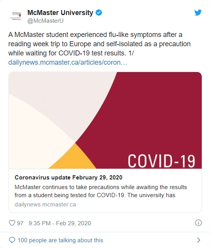This screenshot has width=211, height=248.
Task: Click the blue verified badge
Action: click(x=99, y=13)
